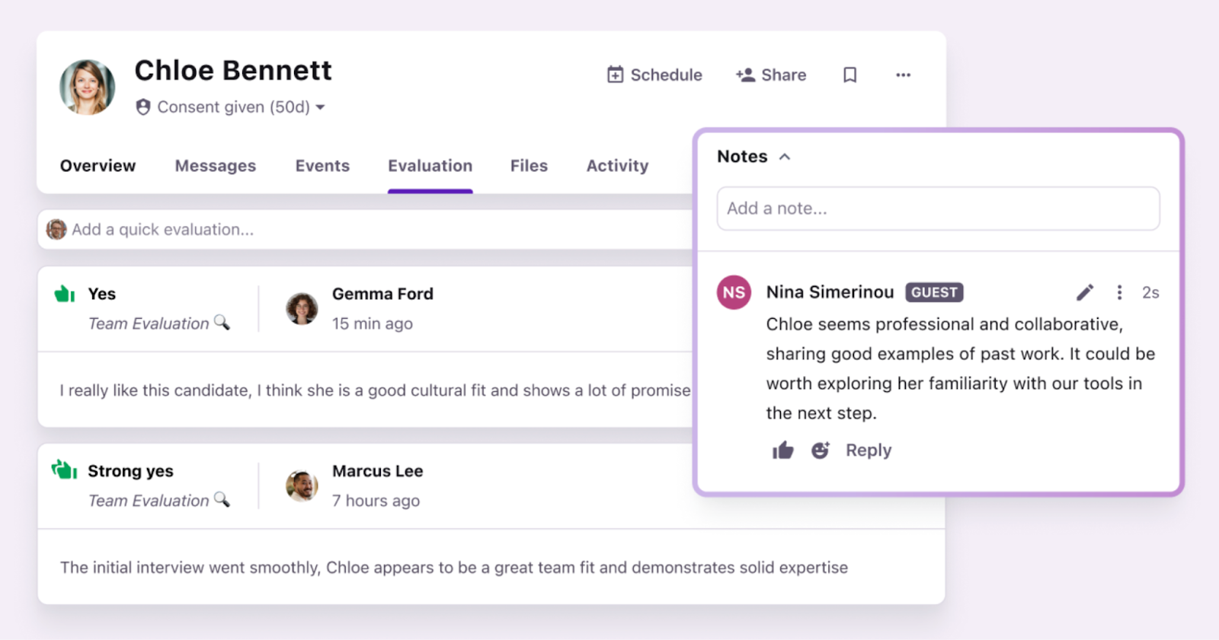The width and height of the screenshot is (1219, 640).
Task: Open the vertical dots menu on Nina's note
Action: click(1118, 292)
